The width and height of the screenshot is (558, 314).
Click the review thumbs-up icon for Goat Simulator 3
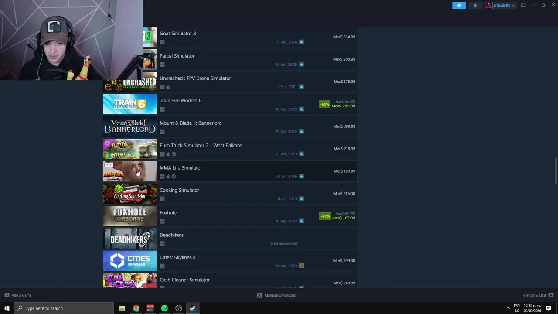302,42
